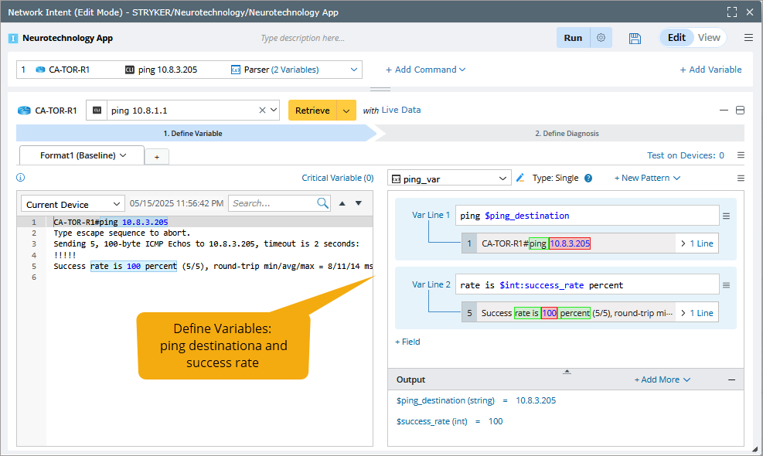Click Add Variable link
The height and width of the screenshot is (456, 763).
(x=711, y=70)
